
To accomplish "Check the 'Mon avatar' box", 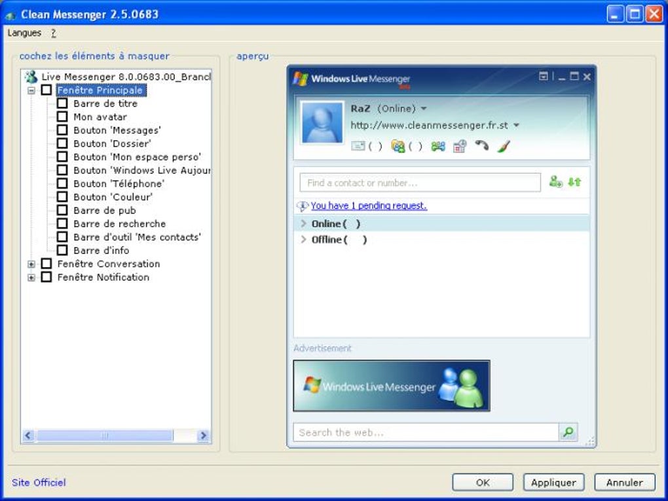I will (62, 117).
